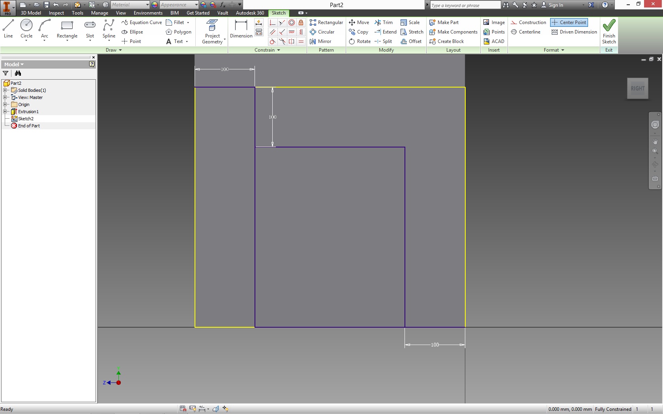Click the Make Part button
The image size is (663, 414).
(444, 22)
